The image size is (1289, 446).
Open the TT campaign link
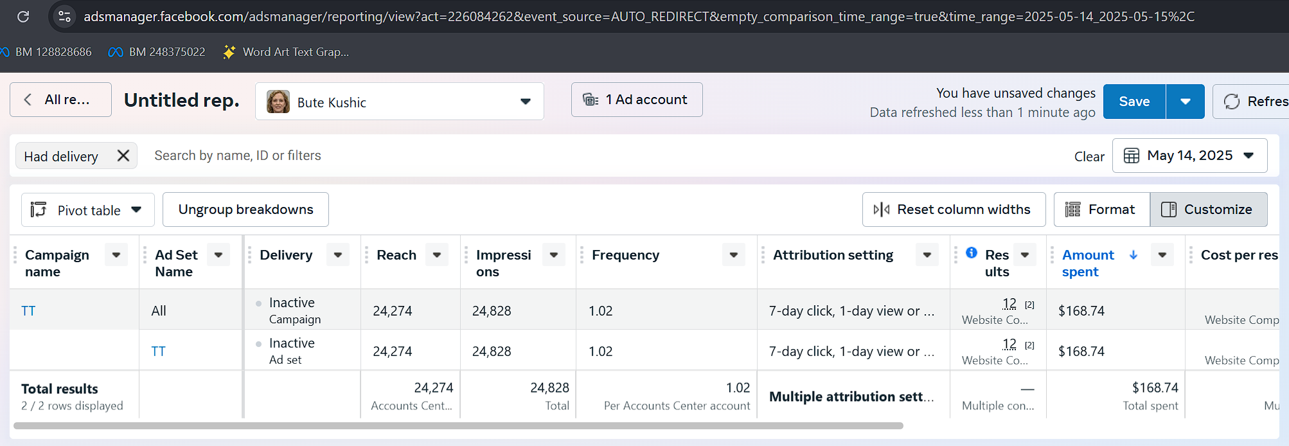(x=28, y=311)
